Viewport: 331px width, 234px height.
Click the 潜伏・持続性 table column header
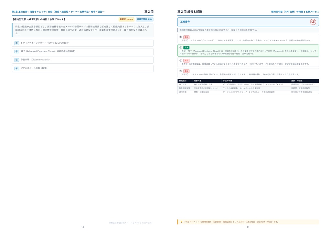click(x=297, y=81)
